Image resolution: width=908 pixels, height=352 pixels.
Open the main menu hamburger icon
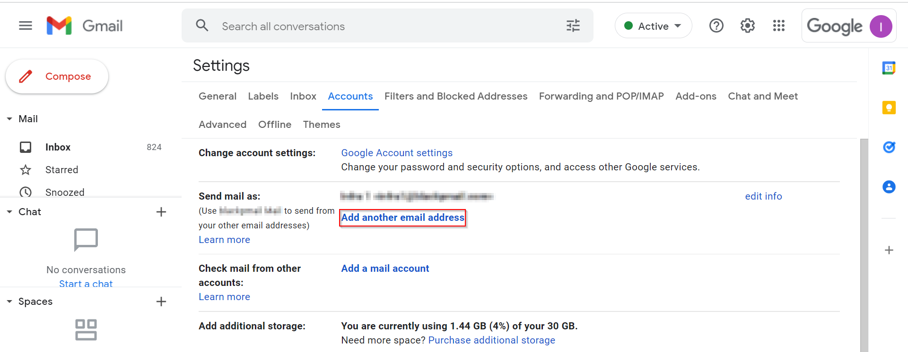click(x=26, y=25)
